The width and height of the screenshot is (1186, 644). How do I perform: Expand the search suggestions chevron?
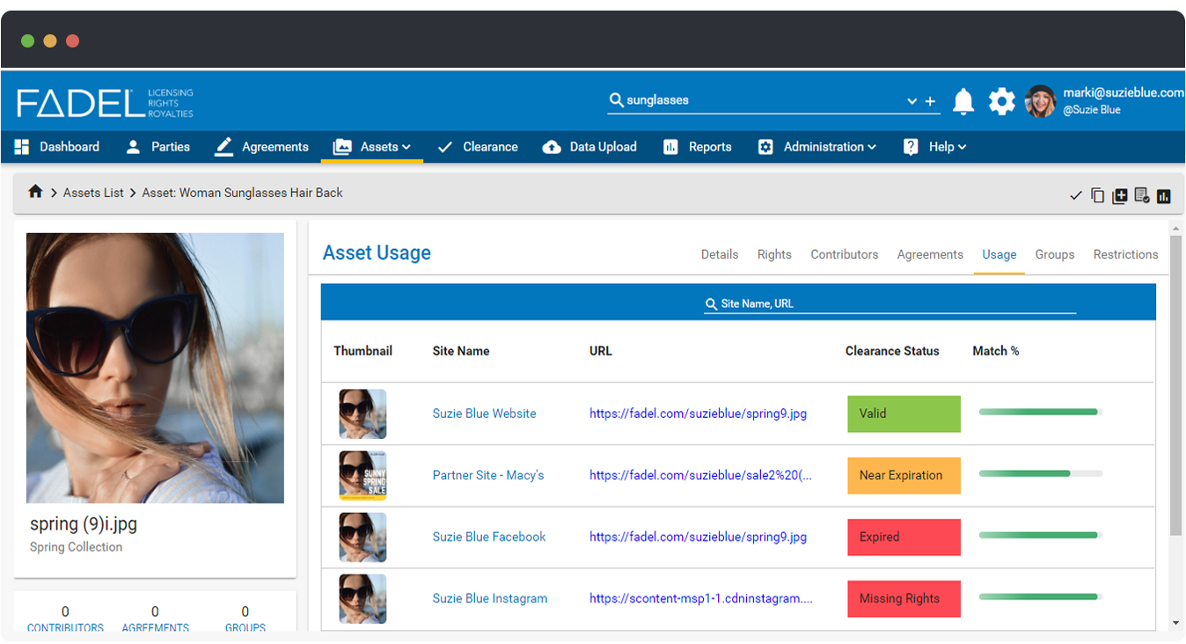(x=911, y=101)
